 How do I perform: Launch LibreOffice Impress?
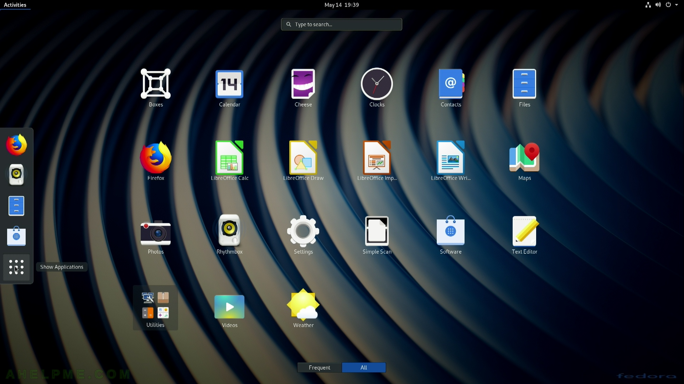click(377, 161)
